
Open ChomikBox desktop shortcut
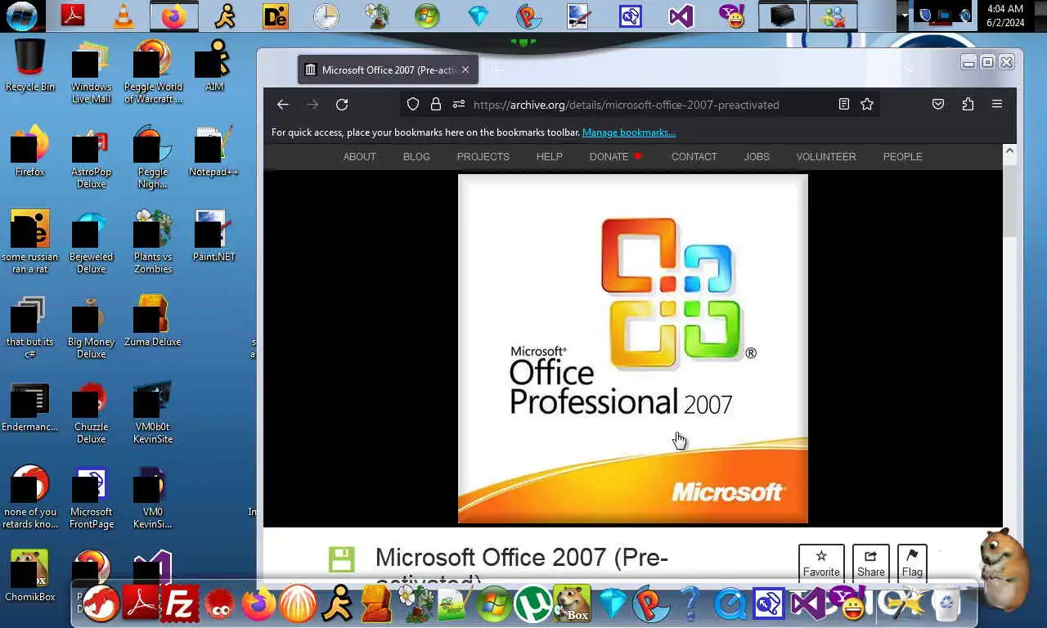[x=30, y=576]
